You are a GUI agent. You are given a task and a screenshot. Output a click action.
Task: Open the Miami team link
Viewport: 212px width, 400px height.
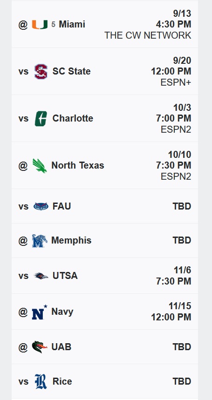pyautogui.click(x=72, y=24)
